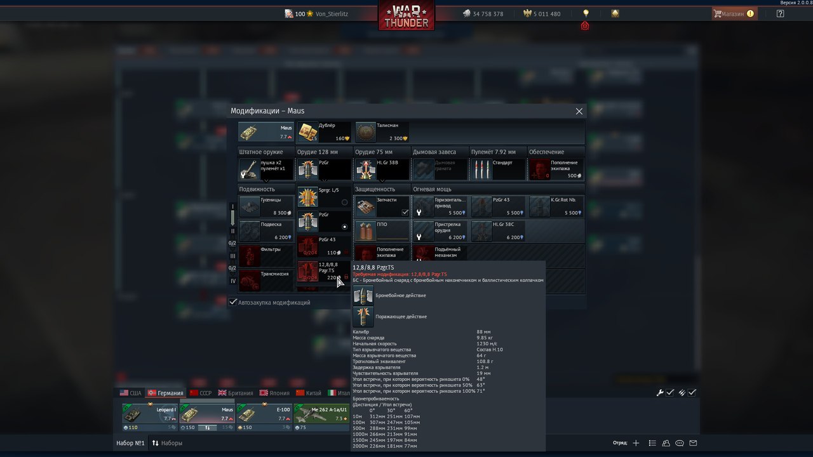Switch to the Китай nation tab
This screenshot has width=813, height=457.
click(x=309, y=393)
